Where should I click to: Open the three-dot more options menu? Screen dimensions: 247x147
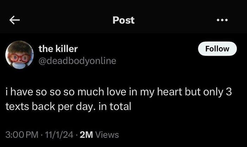click(x=222, y=20)
